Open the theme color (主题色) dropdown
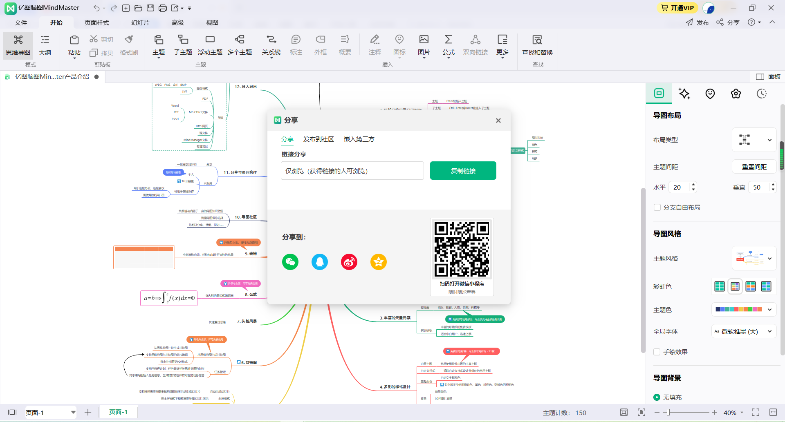This screenshot has height=422, width=785. [744, 310]
